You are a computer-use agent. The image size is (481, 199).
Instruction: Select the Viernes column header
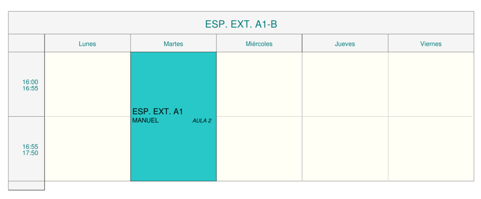(431, 44)
